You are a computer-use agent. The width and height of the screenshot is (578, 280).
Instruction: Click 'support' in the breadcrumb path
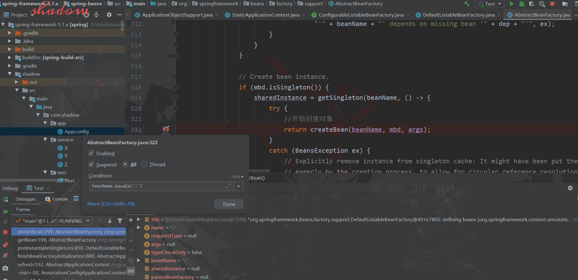click(x=313, y=4)
